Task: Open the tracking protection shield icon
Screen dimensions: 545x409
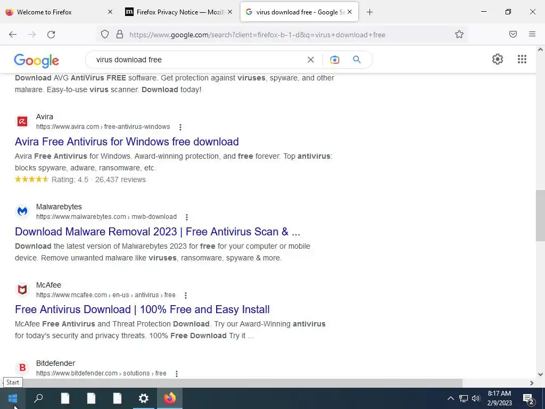Action: [105, 34]
